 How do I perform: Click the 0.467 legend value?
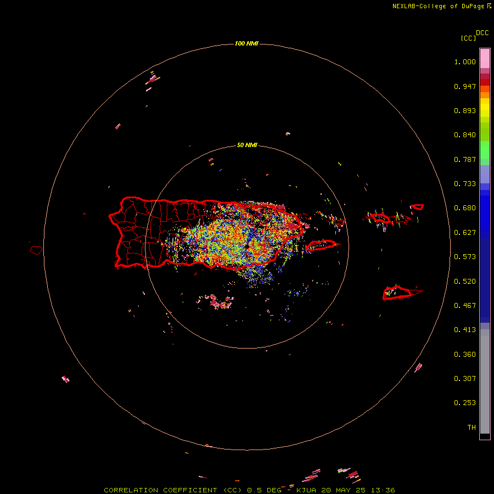click(465, 306)
